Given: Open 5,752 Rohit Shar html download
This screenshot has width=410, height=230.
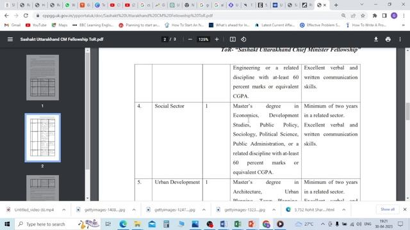Looking at the screenshot, I should 310,210.
